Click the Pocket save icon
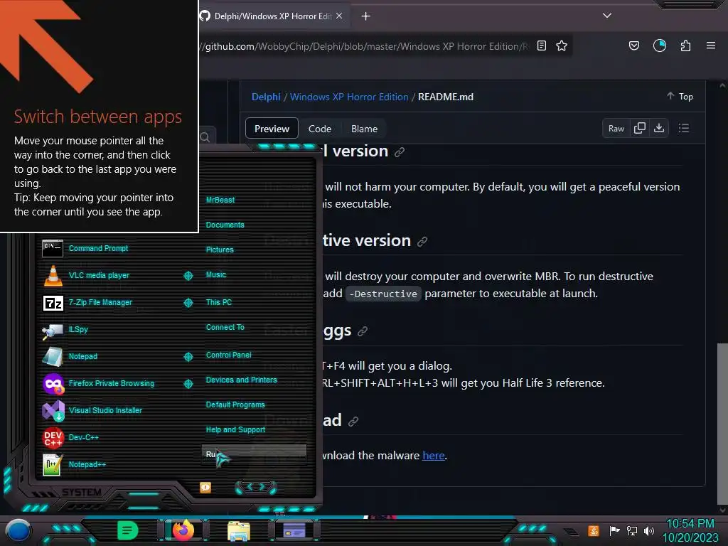The height and width of the screenshot is (546, 728). (x=633, y=45)
